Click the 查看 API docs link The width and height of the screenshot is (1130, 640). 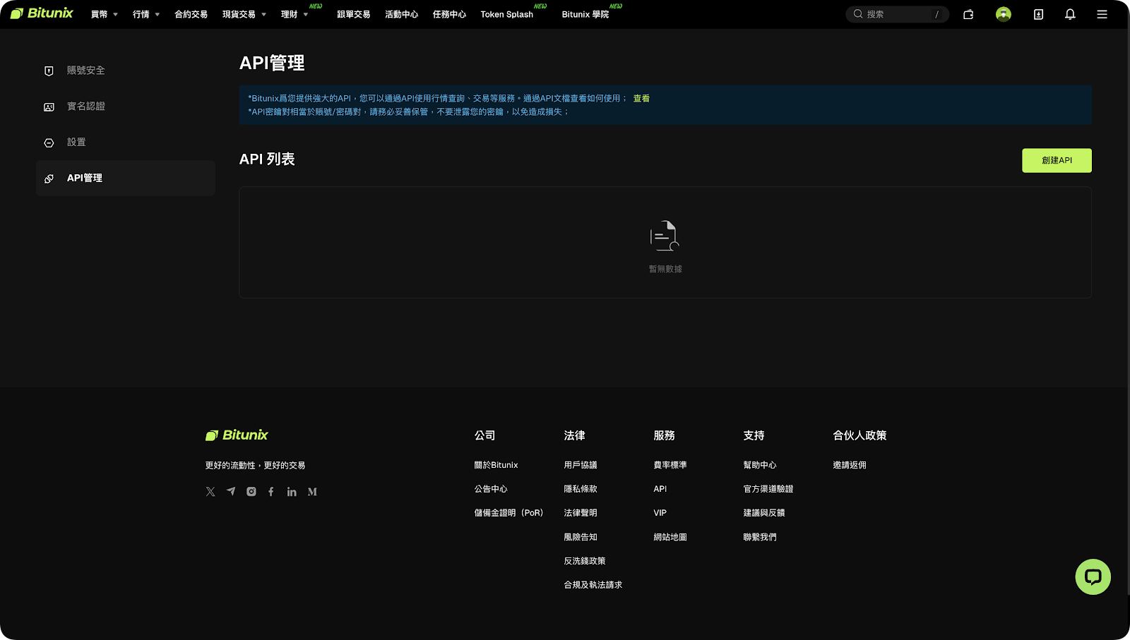[x=641, y=99]
